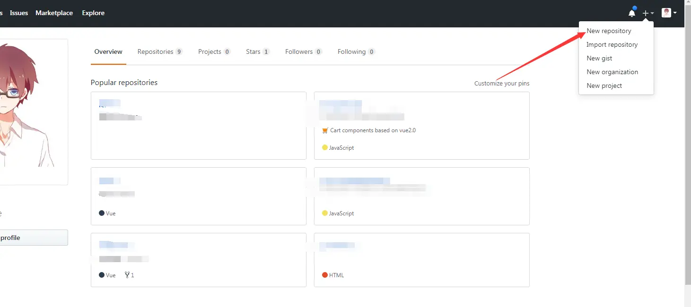The image size is (691, 307).
Task: Select New repository from the menu
Action: (x=609, y=31)
